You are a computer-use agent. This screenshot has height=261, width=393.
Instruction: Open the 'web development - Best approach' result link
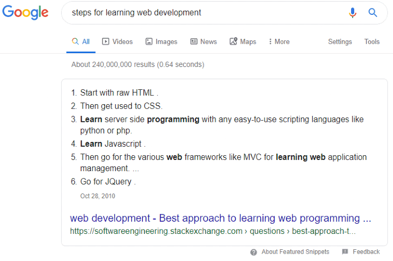(x=220, y=218)
